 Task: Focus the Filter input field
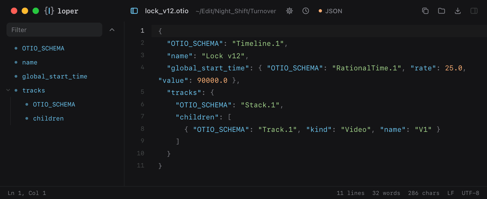pyautogui.click(x=54, y=30)
